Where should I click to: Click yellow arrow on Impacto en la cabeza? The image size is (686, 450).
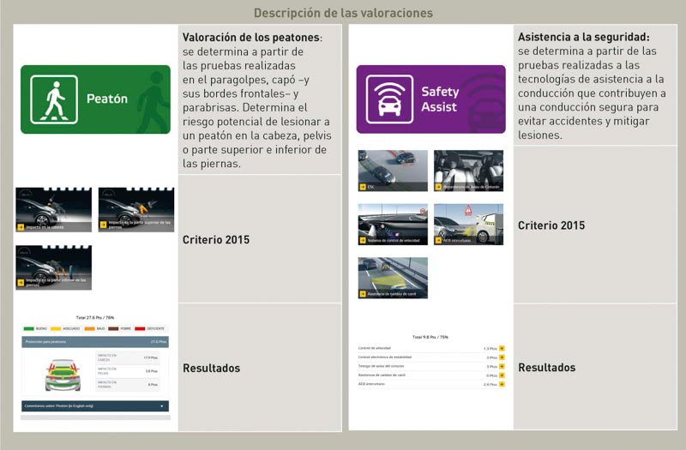(21, 227)
